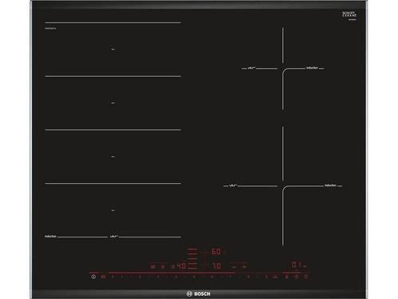Tap the red "40" timer display

pos(181,265)
